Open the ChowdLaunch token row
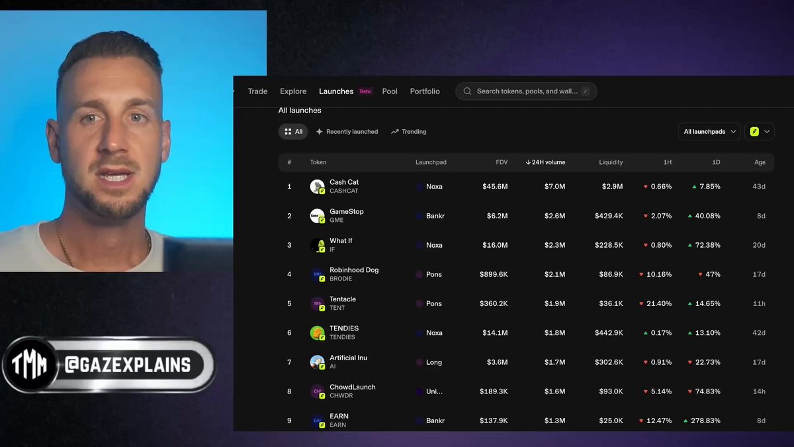794x447 pixels. click(x=526, y=391)
